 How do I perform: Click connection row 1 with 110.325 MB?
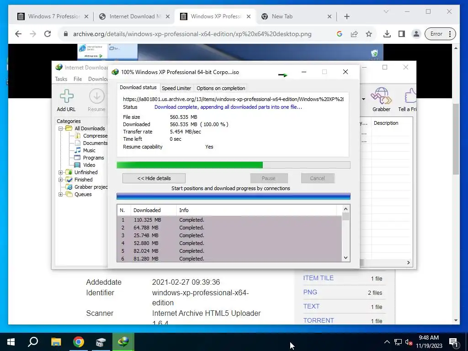(229, 220)
